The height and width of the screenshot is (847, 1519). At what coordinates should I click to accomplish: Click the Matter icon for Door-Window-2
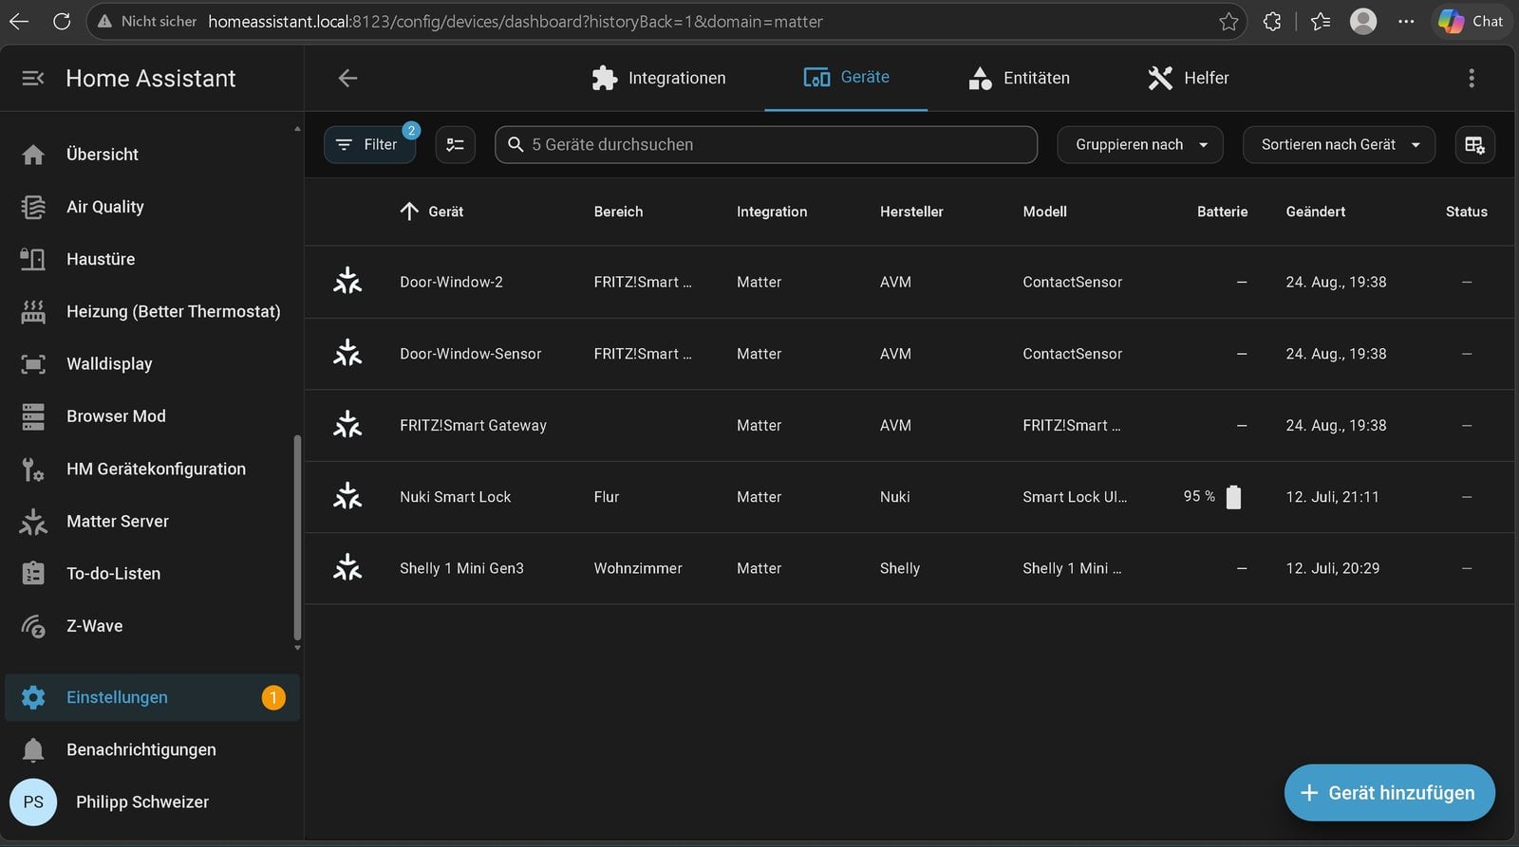[x=347, y=282]
